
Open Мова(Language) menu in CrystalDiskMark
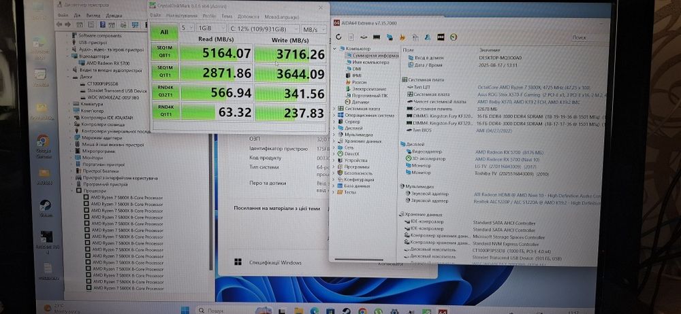pyautogui.click(x=282, y=18)
